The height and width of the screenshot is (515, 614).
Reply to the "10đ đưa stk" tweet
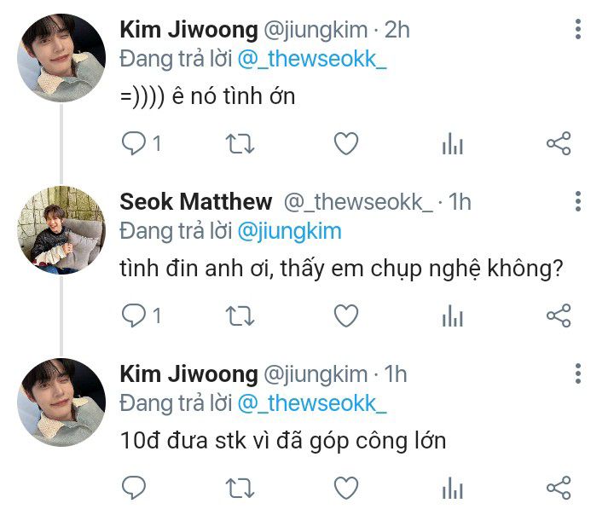pyautogui.click(x=134, y=488)
